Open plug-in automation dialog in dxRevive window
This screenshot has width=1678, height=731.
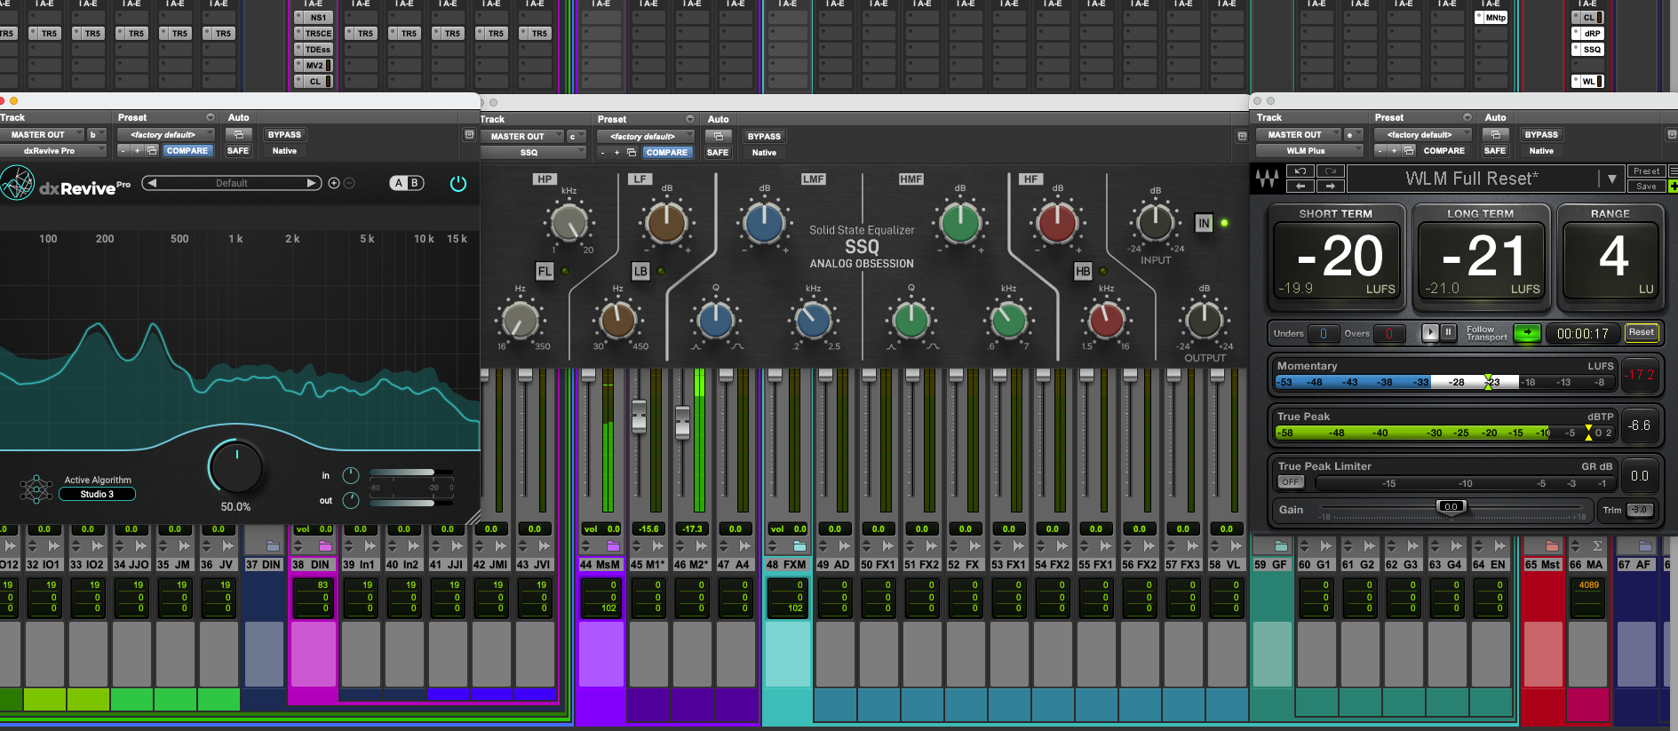pyautogui.click(x=238, y=135)
